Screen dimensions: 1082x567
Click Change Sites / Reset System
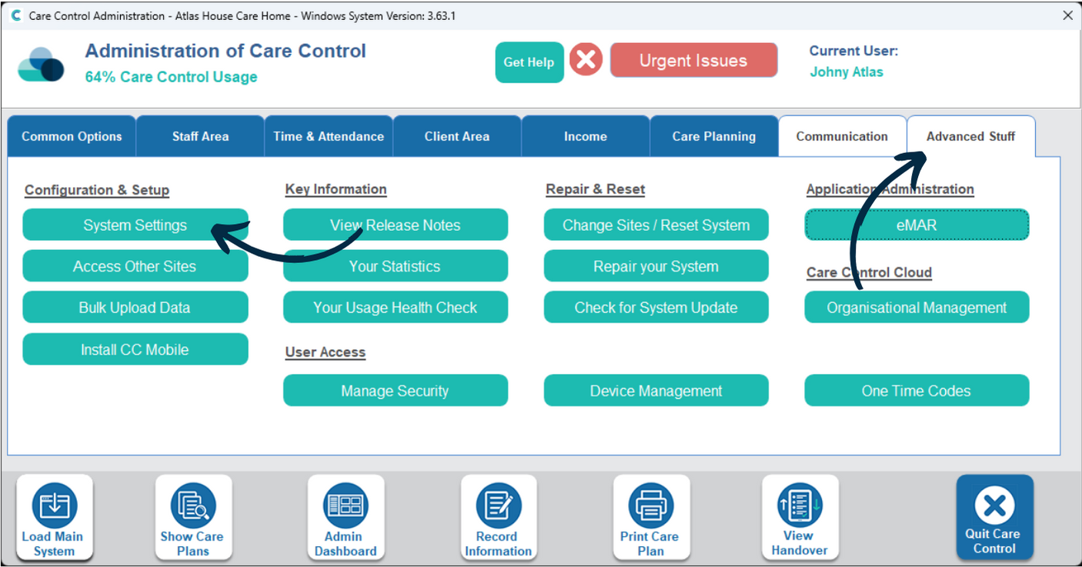pos(656,225)
